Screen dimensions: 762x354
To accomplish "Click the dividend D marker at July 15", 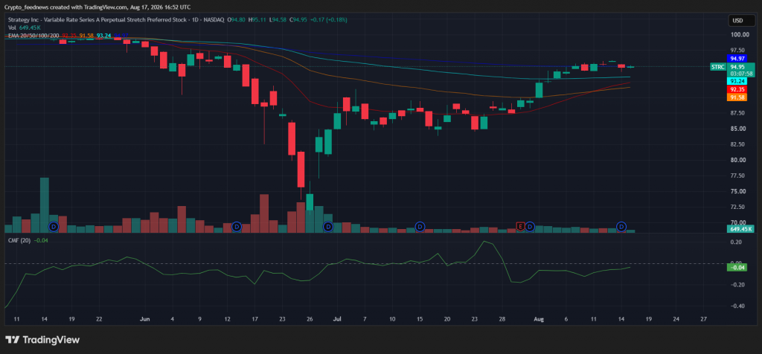I will tap(420, 226).
